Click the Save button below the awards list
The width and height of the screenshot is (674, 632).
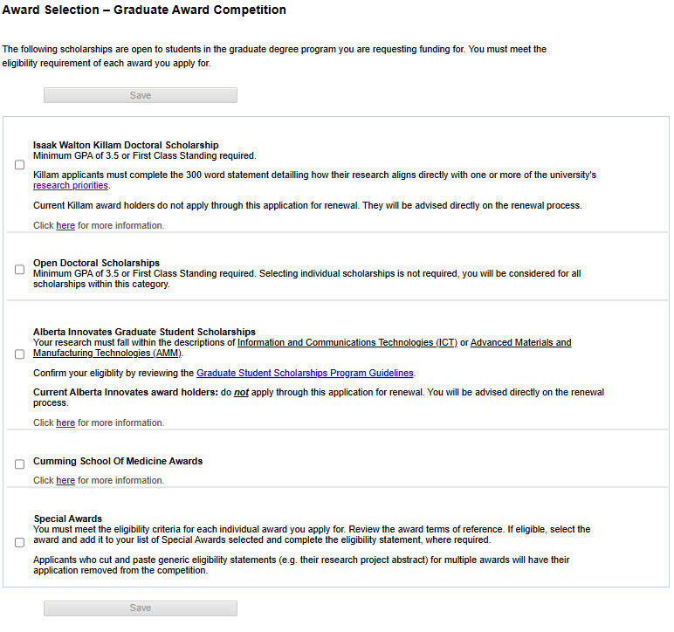(141, 608)
